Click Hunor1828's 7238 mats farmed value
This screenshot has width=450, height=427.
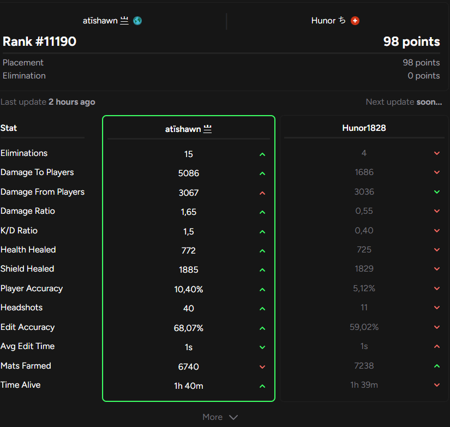[x=364, y=366]
